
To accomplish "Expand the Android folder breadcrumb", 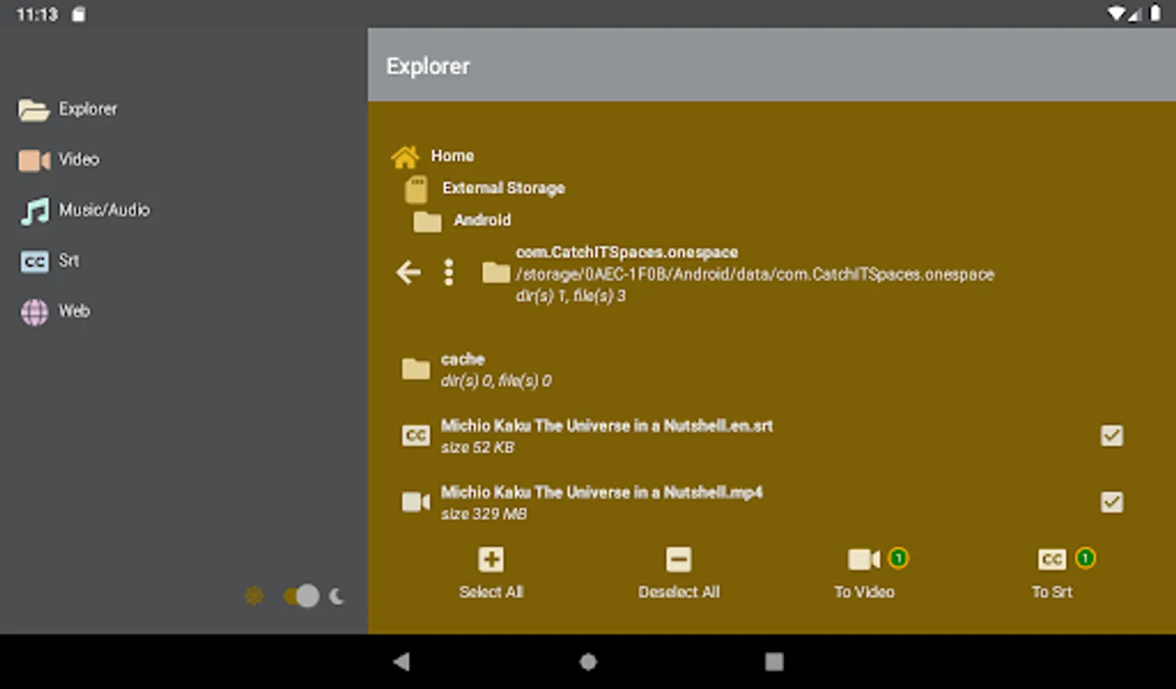I will [x=481, y=220].
